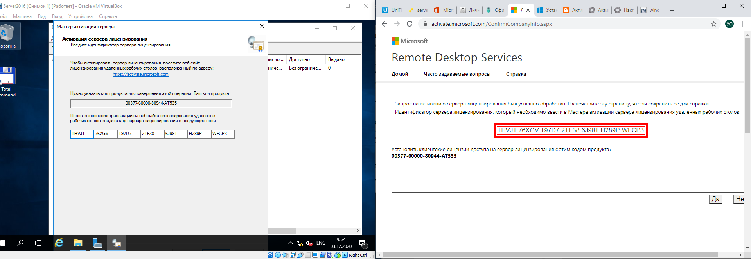Viewport: 751px width, 259px height.
Task: Bookmark this page with star icon
Action: coord(713,24)
